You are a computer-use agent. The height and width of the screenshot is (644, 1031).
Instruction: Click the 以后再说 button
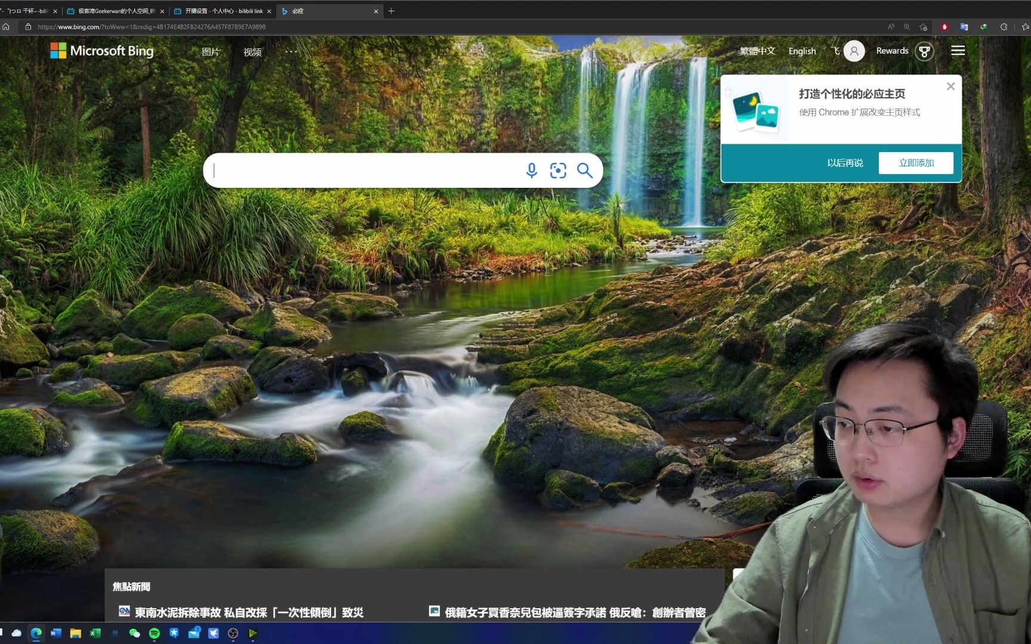[845, 163]
